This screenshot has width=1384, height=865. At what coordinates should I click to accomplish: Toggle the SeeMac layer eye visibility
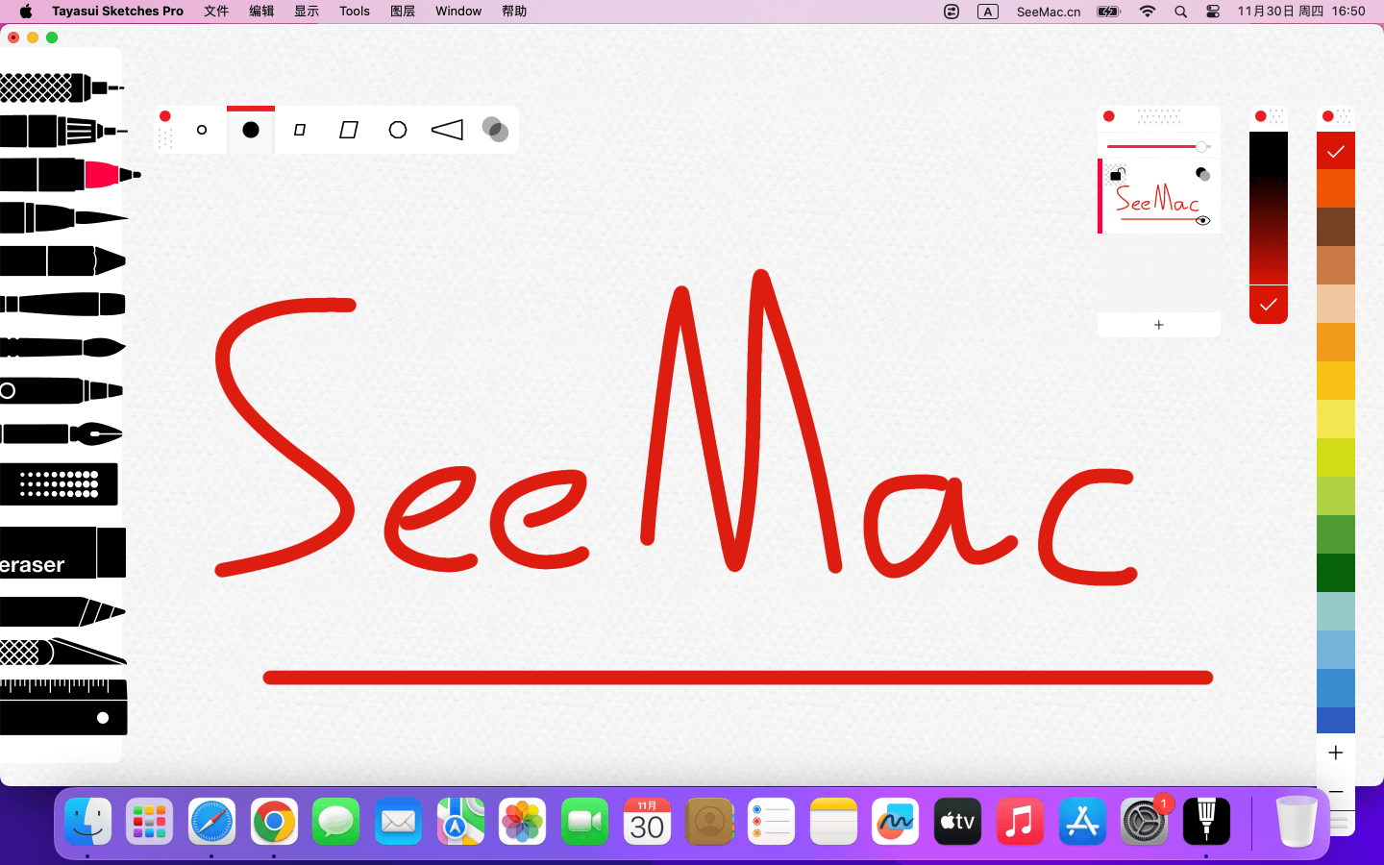click(1202, 221)
